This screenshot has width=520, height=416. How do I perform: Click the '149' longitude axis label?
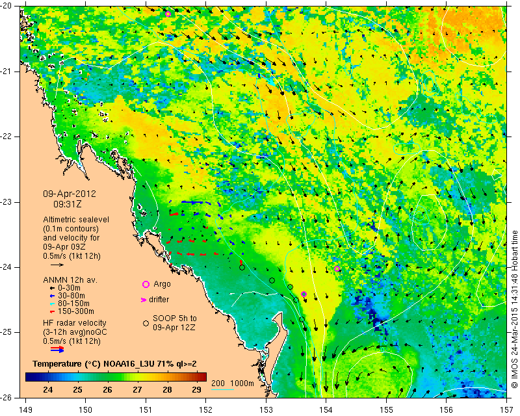[25, 410]
